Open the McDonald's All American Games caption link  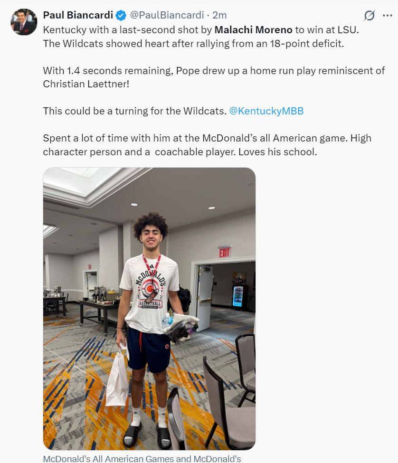(x=142, y=459)
